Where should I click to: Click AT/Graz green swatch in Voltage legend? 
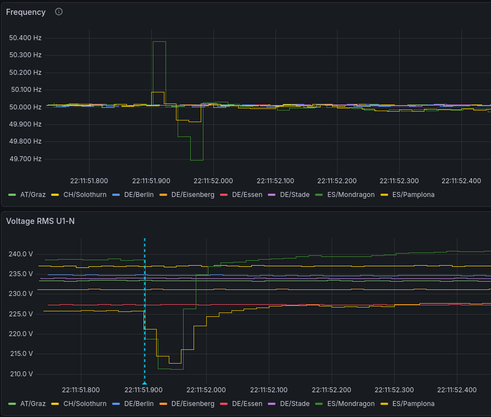(x=12, y=404)
